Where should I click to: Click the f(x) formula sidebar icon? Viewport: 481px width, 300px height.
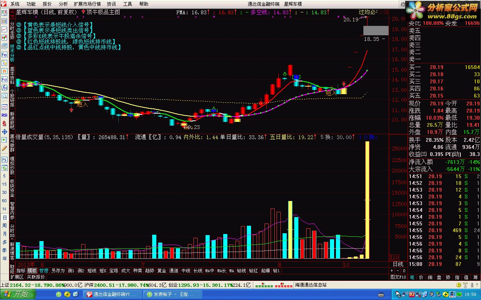[4, 87]
